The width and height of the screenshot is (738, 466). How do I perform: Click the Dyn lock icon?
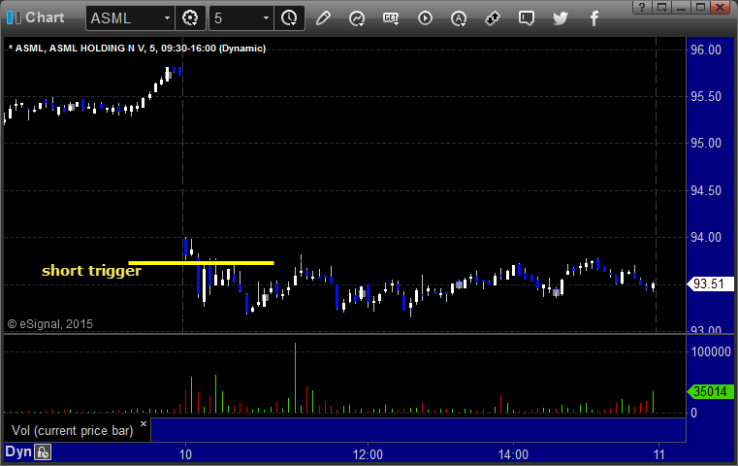pos(43,452)
